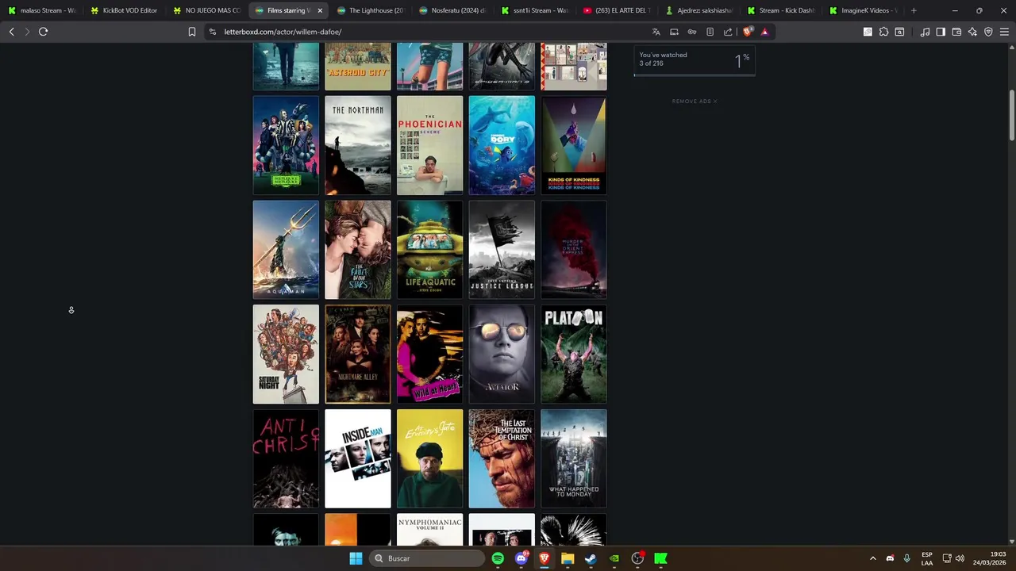Open the Saturday Night poster
1016x571 pixels.
pos(286,354)
